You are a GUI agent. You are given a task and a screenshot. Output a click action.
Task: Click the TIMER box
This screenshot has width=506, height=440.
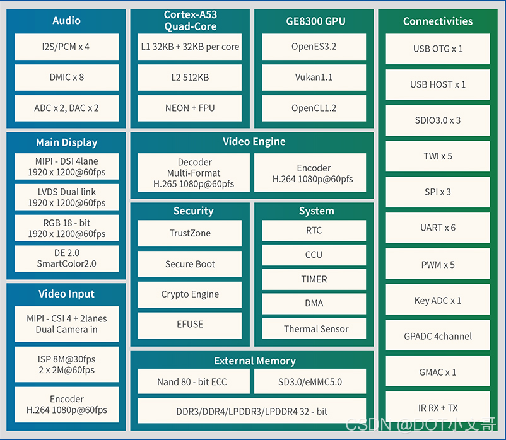(314, 279)
